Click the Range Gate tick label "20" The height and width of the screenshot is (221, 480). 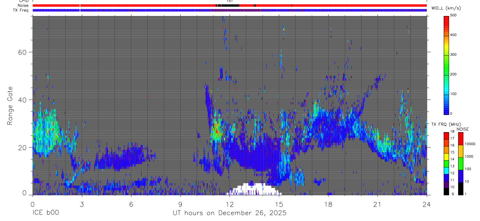coord(23,147)
